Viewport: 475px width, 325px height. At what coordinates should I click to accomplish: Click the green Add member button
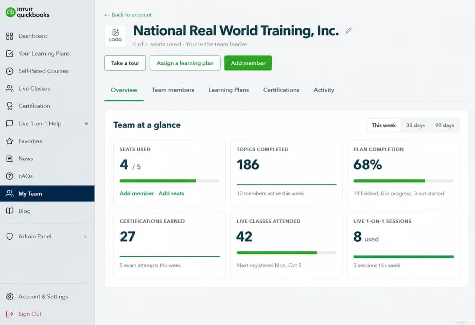[x=248, y=63]
